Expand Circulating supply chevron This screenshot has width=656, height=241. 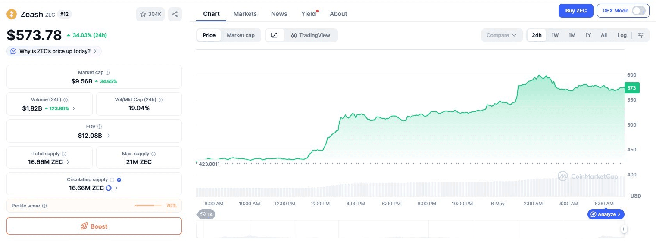[116, 188]
